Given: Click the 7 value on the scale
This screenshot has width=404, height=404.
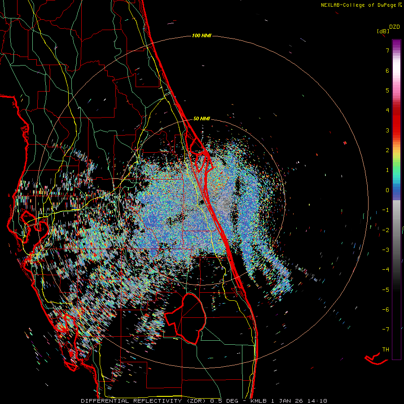Looking at the screenshot, I should click(x=387, y=51).
